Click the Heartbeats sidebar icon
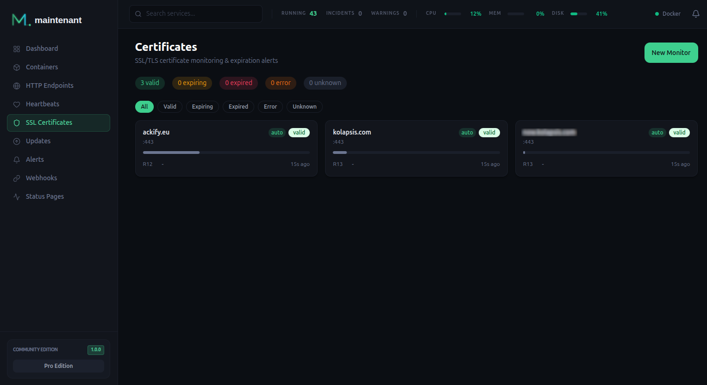The height and width of the screenshot is (385, 707). (x=17, y=104)
